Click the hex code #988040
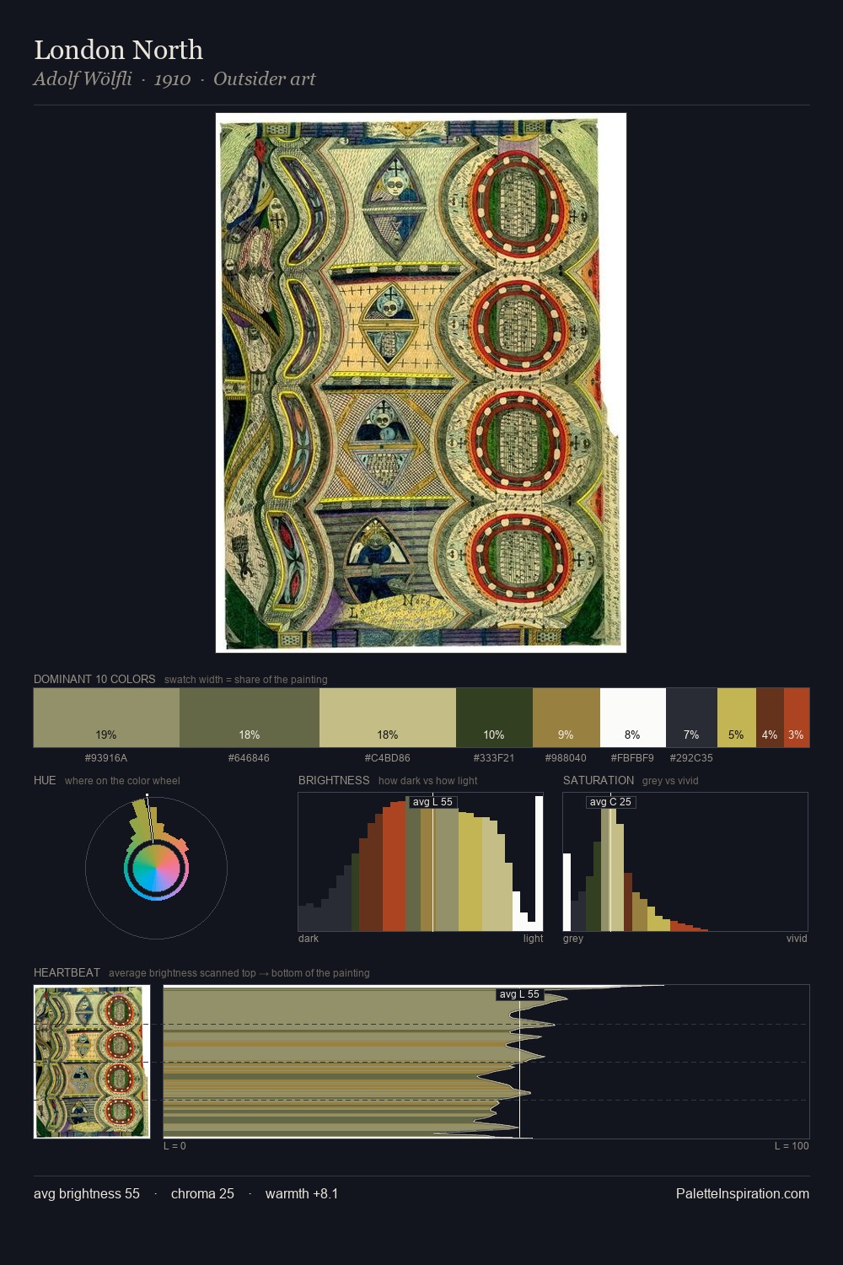This screenshot has width=843, height=1265. click(566, 758)
